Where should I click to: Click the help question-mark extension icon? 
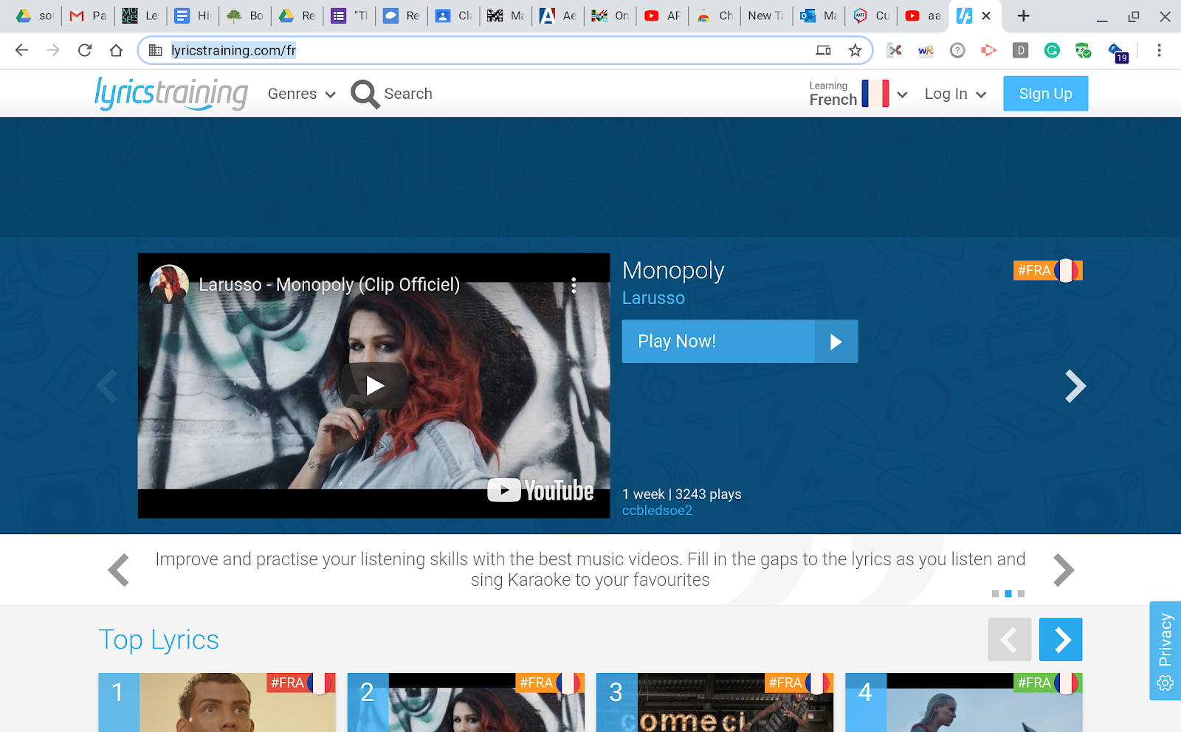[x=957, y=50]
